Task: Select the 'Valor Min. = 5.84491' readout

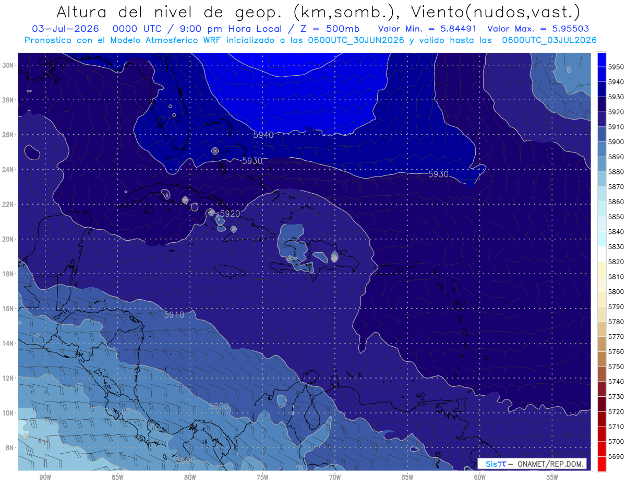Action: pyautogui.click(x=427, y=29)
